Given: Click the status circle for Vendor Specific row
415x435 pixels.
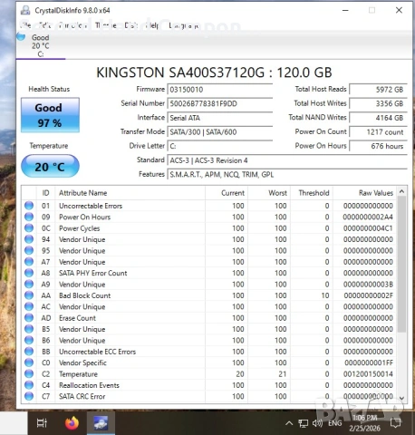Looking at the screenshot, I should 29,362.
